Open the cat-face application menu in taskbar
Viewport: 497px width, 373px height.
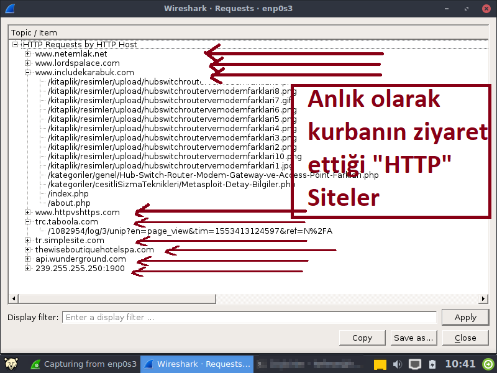point(11,364)
